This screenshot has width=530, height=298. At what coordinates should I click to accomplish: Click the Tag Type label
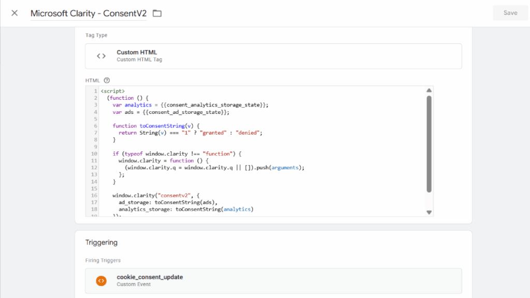click(96, 35)
